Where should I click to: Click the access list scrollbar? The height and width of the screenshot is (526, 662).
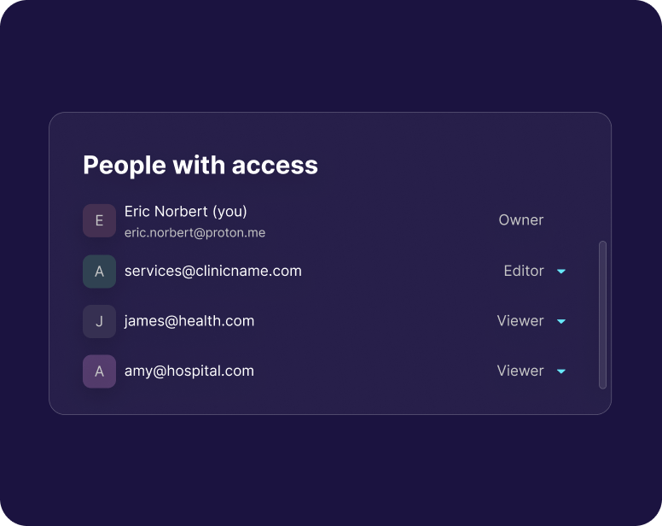point(602,314)
